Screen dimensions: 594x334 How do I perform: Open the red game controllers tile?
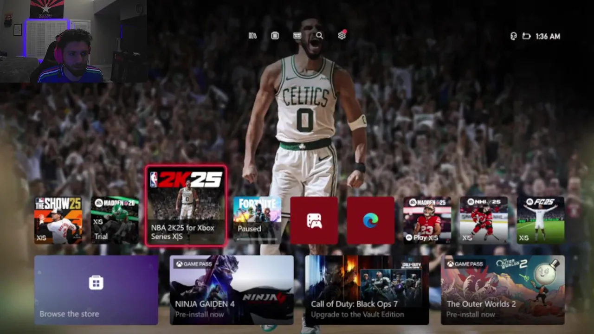(314, 220)
